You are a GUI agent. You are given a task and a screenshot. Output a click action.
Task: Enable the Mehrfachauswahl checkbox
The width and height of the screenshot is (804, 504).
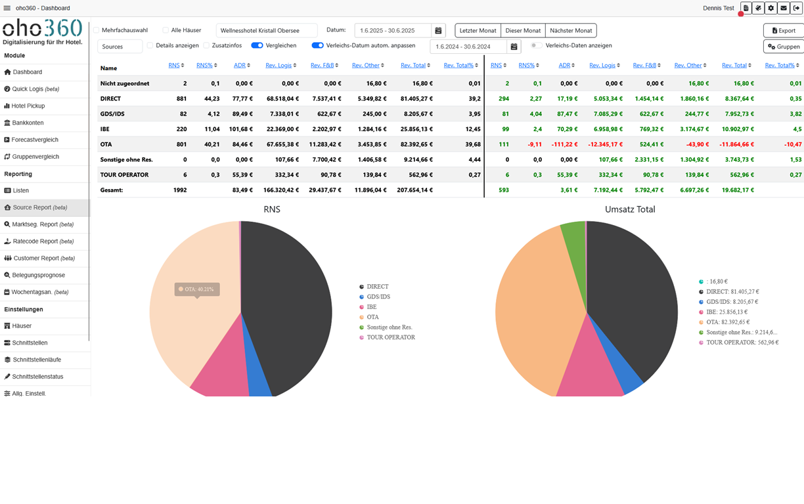pyautogui.click(x=97, y=30)
